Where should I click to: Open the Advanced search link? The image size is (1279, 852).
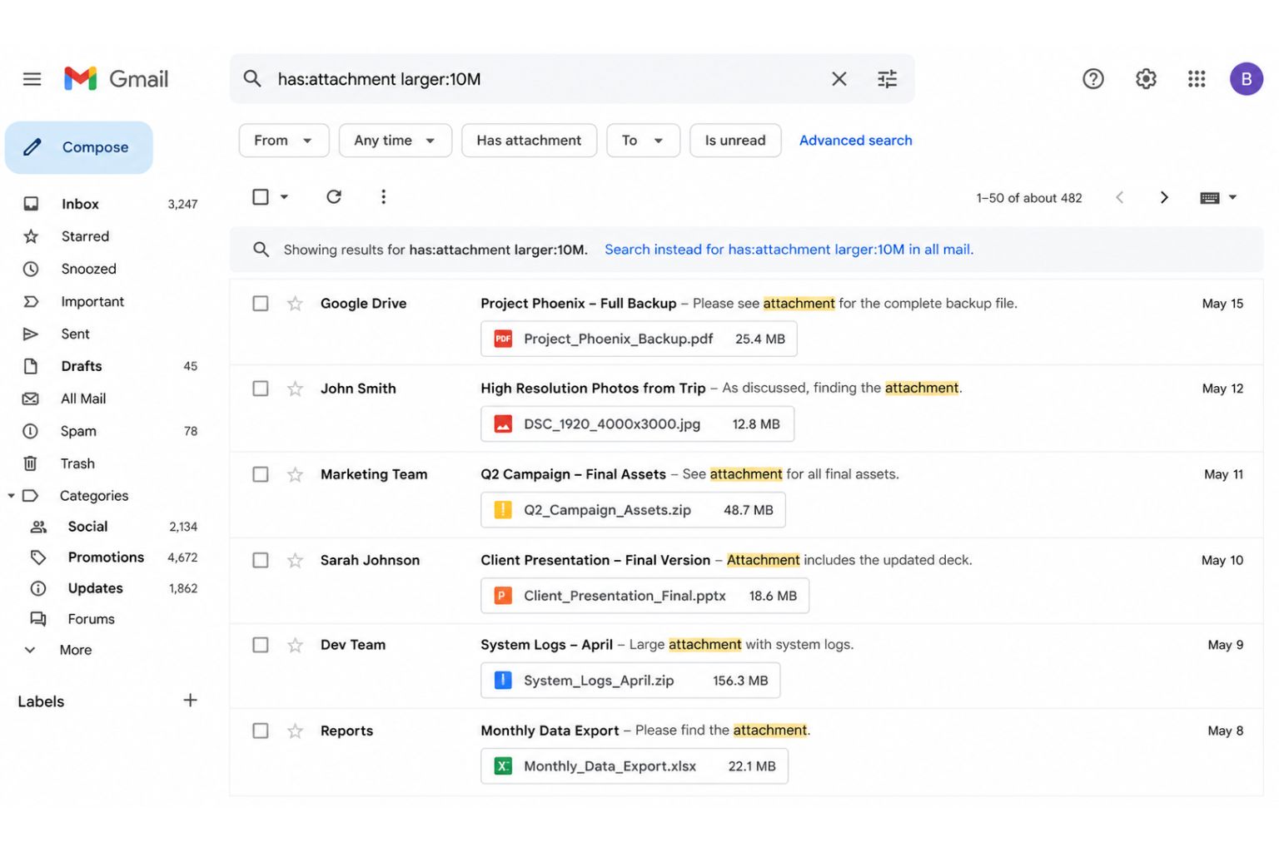(855, 141)
